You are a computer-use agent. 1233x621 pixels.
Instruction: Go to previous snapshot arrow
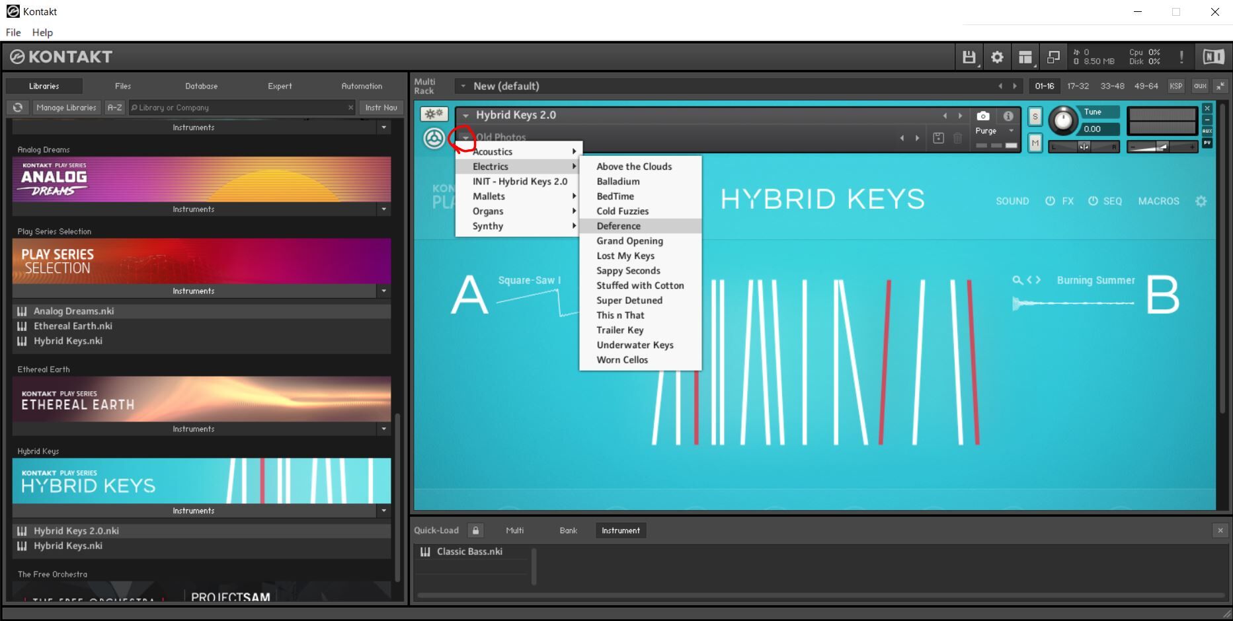coord(902,137)
